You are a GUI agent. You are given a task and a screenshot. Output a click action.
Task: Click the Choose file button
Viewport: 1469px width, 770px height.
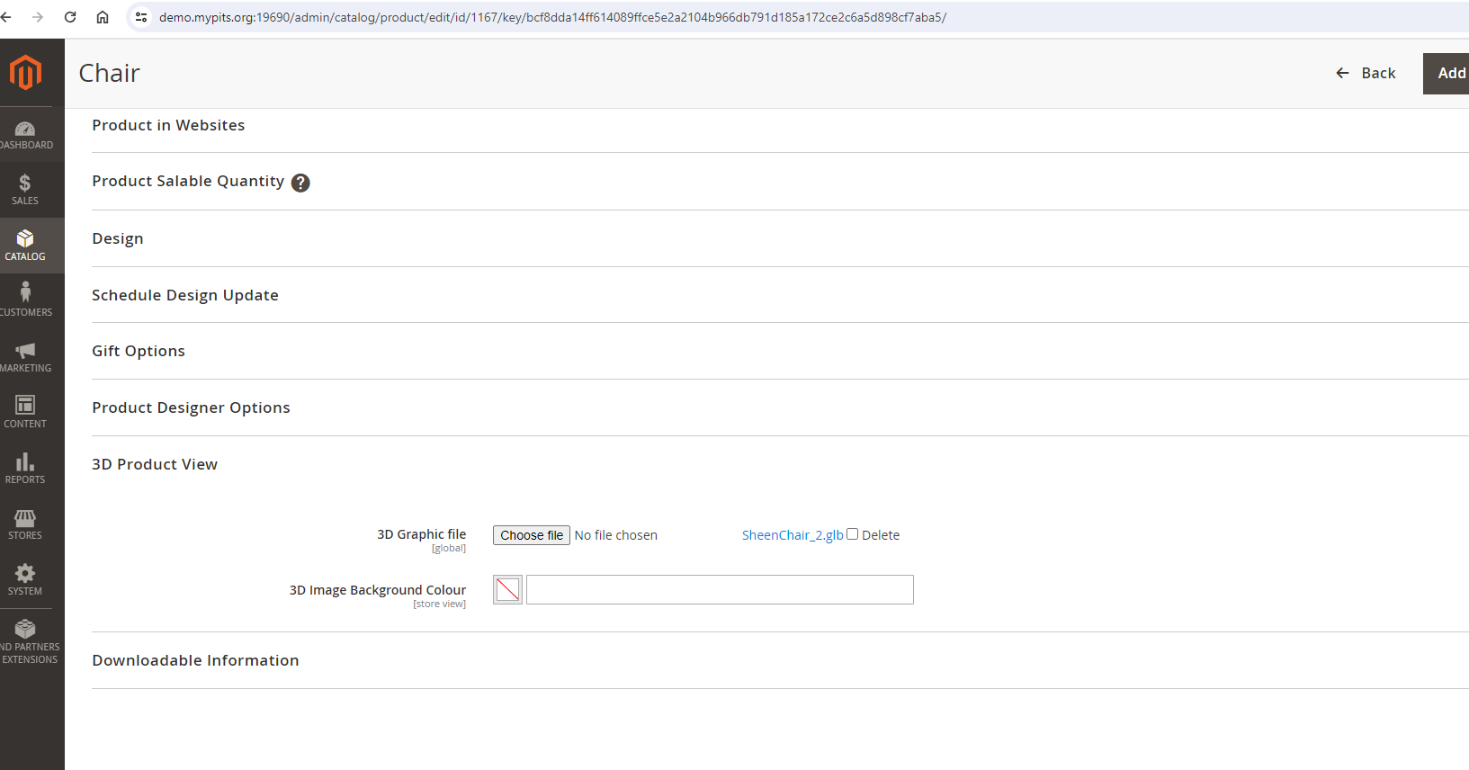point(532,535)
